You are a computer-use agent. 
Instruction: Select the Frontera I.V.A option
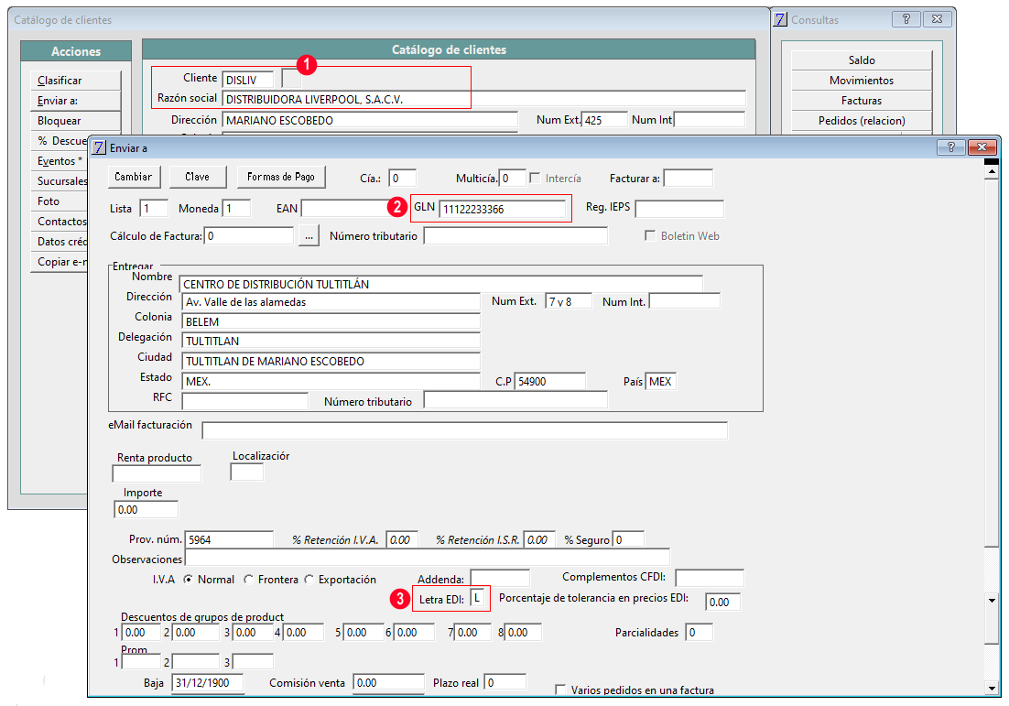[x=248, y=580]
